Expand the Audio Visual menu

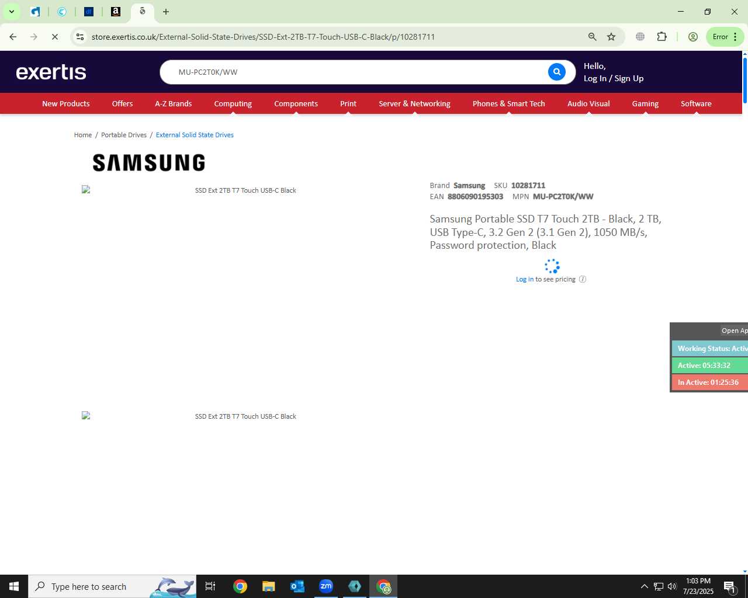[x=588, y=103]
